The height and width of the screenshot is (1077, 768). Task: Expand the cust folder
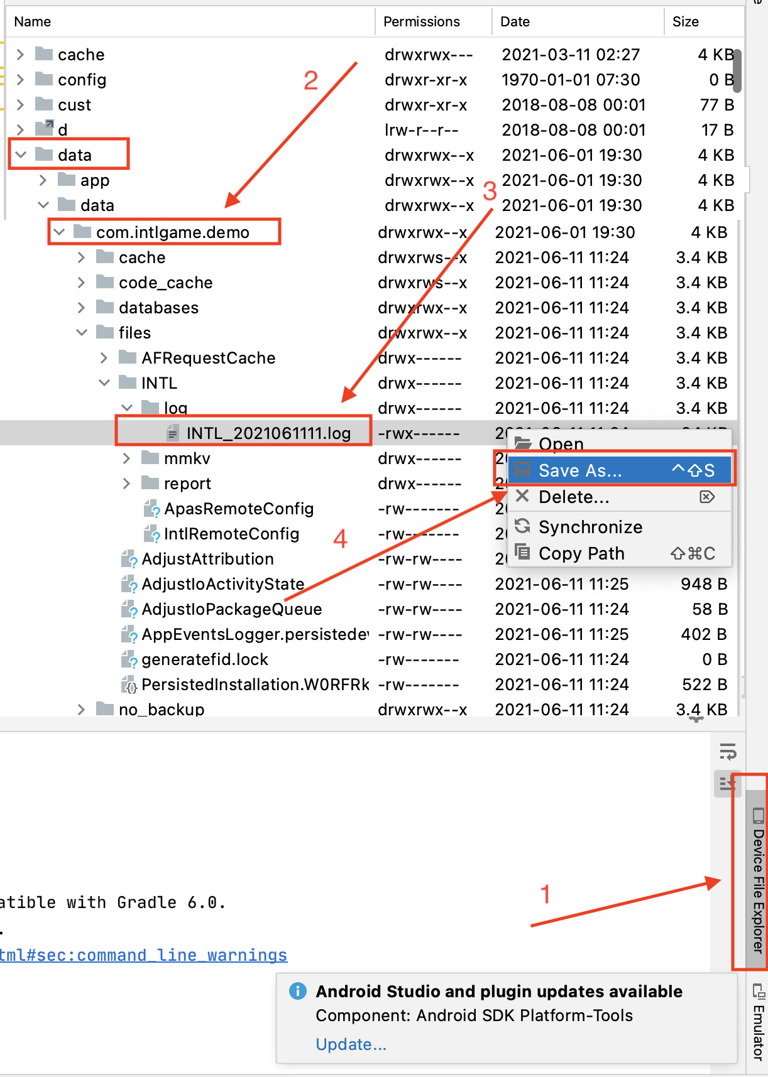[21, 105]
